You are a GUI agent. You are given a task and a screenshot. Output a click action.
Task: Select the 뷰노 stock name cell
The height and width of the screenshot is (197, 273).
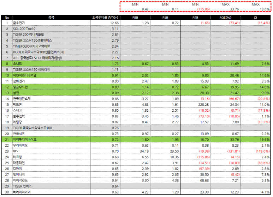(x=51, y=151)
